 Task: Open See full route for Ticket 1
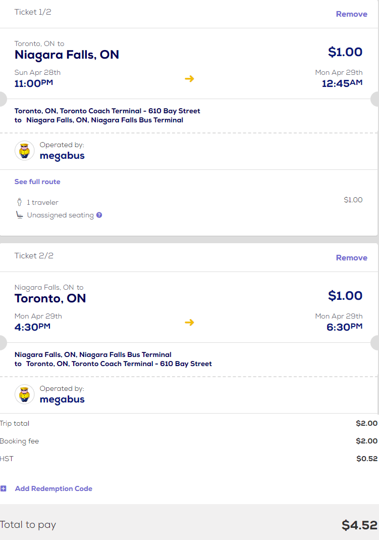click(x=37, y=182)
